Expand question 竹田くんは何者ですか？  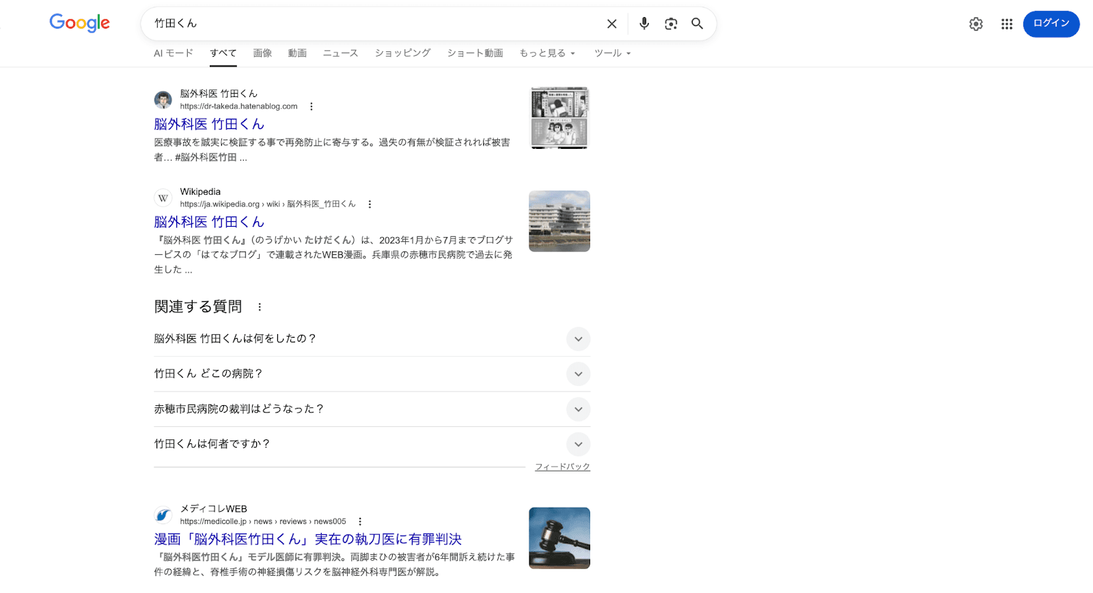tap(372, 444)
